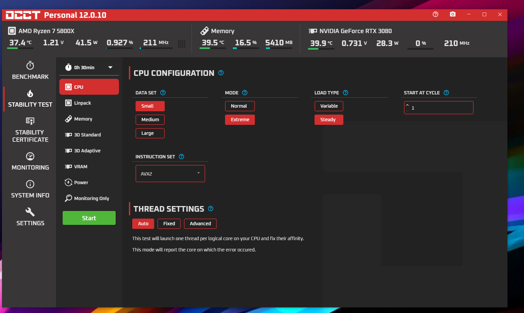Select Medium data set
Screen dimensions: 524x313
click(150, 119)
